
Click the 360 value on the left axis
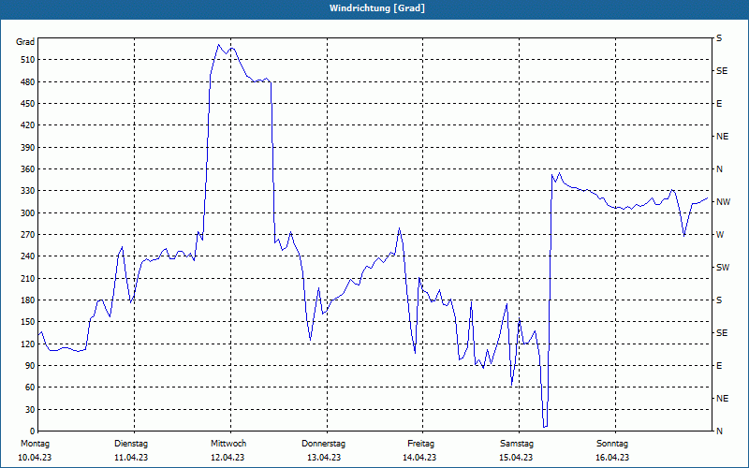(x=27, y=169)
